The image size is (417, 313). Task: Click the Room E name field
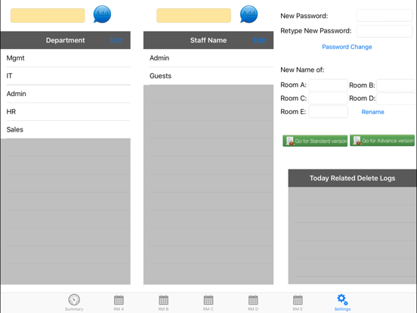(328, 112)
